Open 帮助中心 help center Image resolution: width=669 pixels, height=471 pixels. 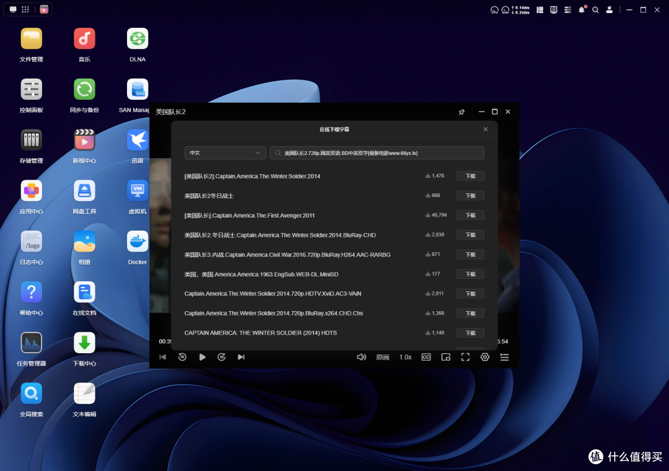(31, 293)
